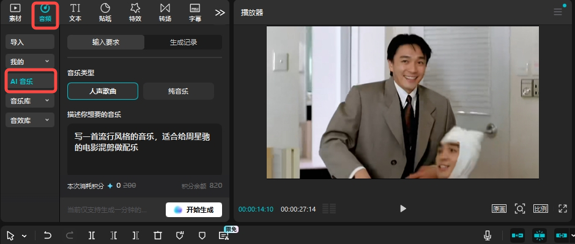Click the 积分余额 820 balance text

tap(202, 186)
